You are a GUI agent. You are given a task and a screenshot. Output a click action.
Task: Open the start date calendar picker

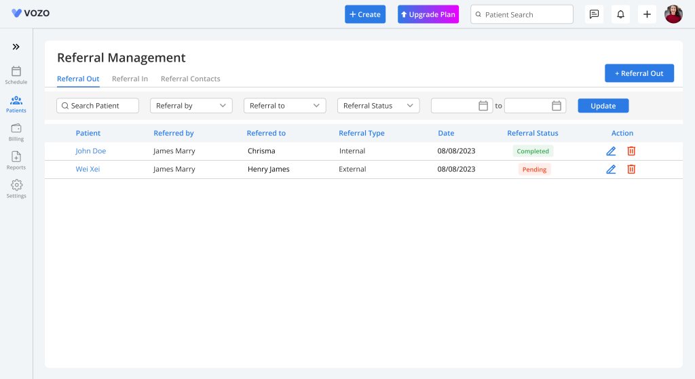(x=483, y=106)
